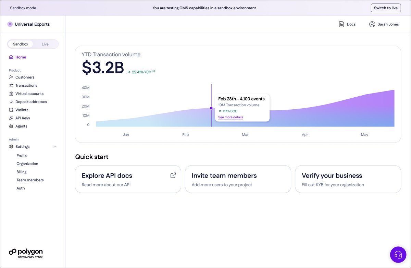Click the API Keys key icon
Image resolution: width=411 pixels, height=268 pixels.
tap(11, 118)
